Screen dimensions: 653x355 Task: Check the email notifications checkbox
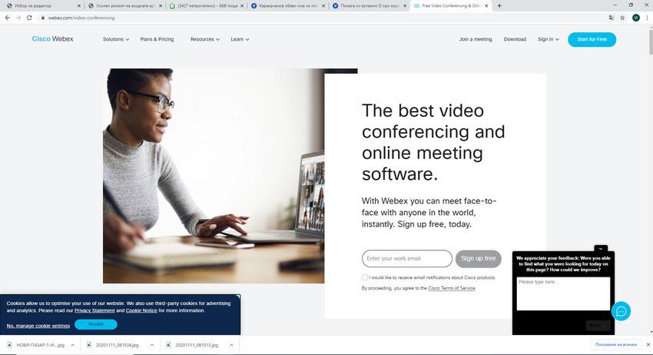click(x=364, y=277)
